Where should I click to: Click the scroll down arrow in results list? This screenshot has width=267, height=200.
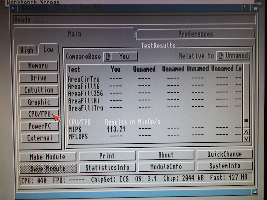tap(246, 139)
